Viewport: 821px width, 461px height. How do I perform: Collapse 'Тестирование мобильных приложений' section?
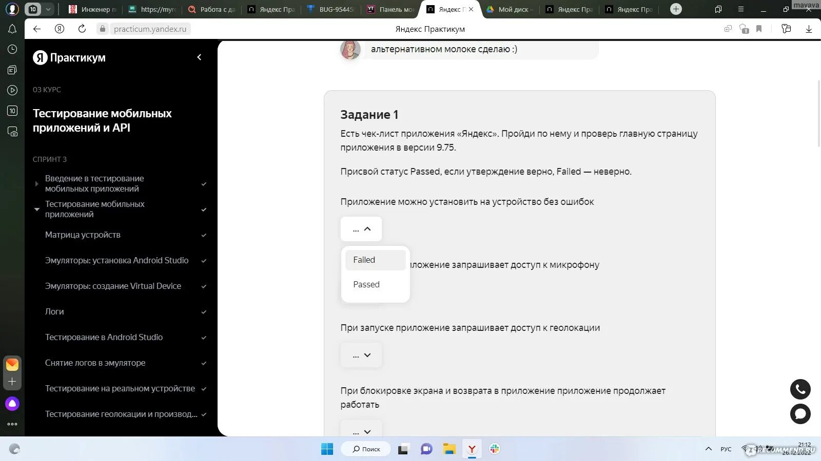36,209
